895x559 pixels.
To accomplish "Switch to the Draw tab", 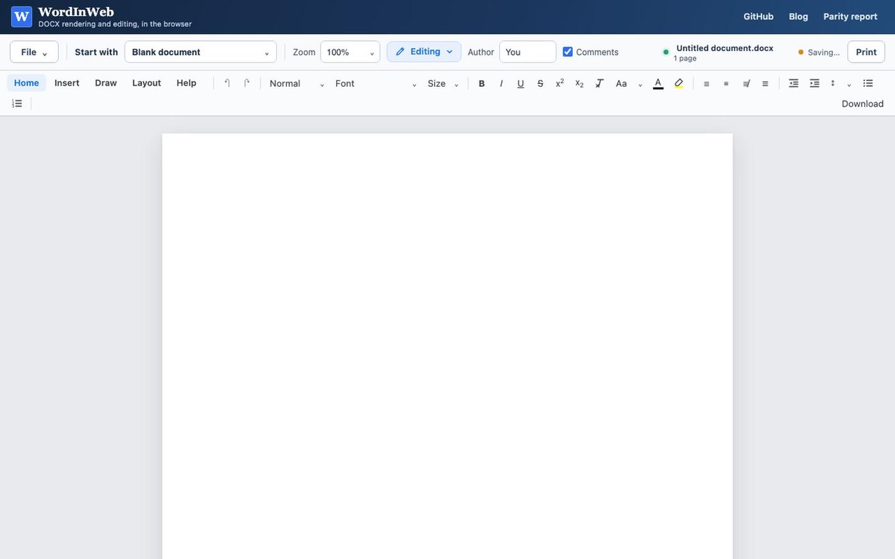I will point(105,83).
